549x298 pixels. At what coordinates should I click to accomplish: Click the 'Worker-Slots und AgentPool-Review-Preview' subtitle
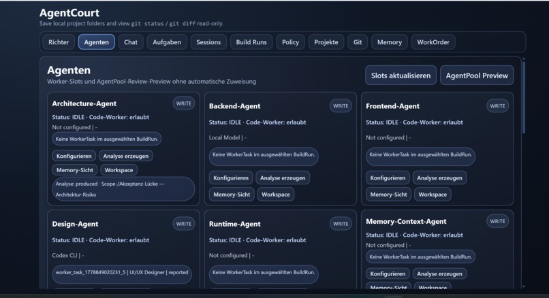(152, 82)
